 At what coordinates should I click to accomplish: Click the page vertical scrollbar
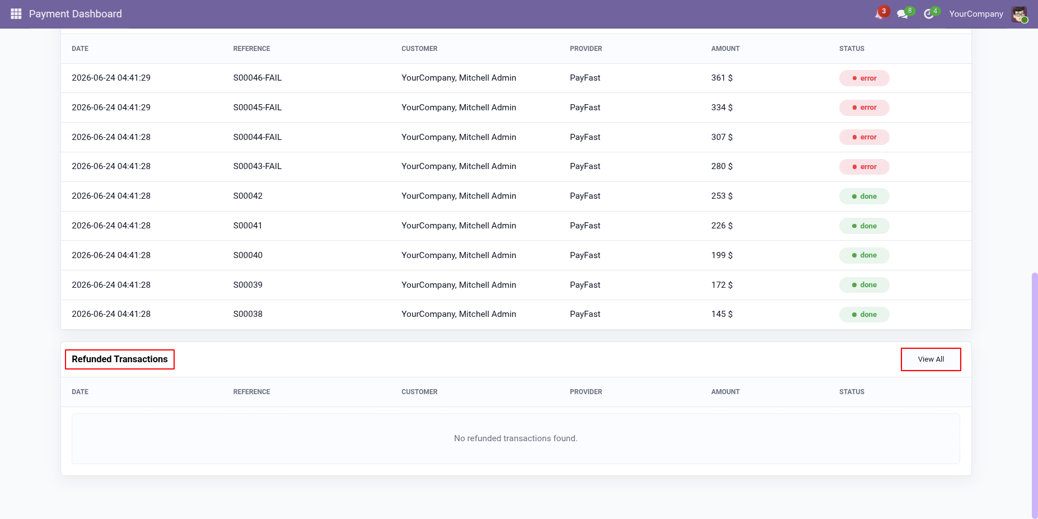click(1034, 395)
